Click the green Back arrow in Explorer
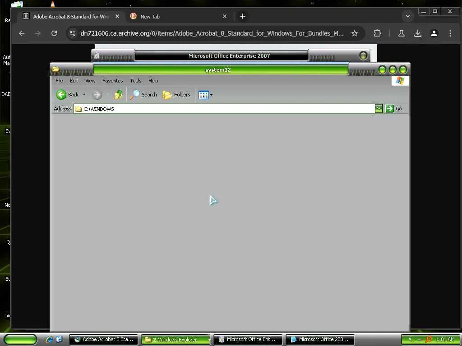This screenshot has height=346, width=462. (x=61, y=95)
